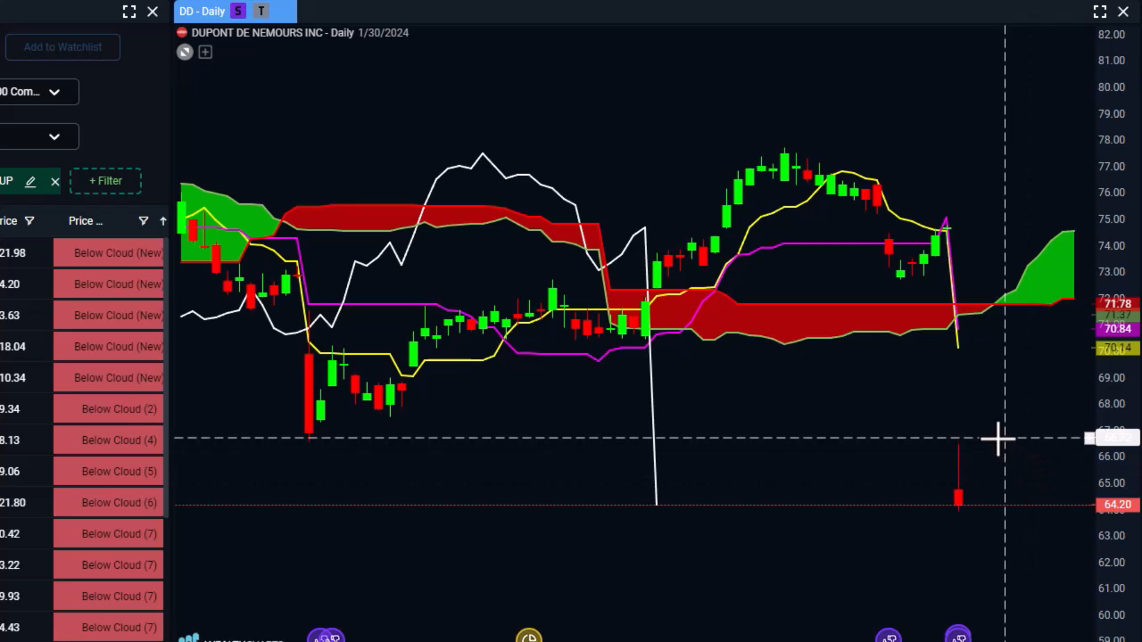1142x642 pixels.
Task: Click the gray T badge on DD tab
Action: (261, 11)
